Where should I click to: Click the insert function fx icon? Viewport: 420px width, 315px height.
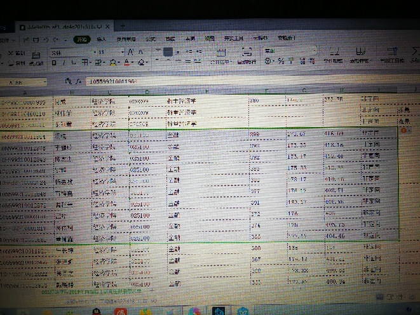(x=78, y=81)
